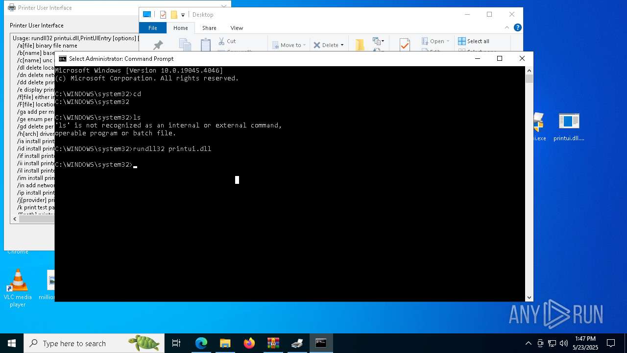Image resolution: width=627 pixels, height=353 pixels.
Task: Click the 'rundll32 printui.dll' command line
Action: 133,149
